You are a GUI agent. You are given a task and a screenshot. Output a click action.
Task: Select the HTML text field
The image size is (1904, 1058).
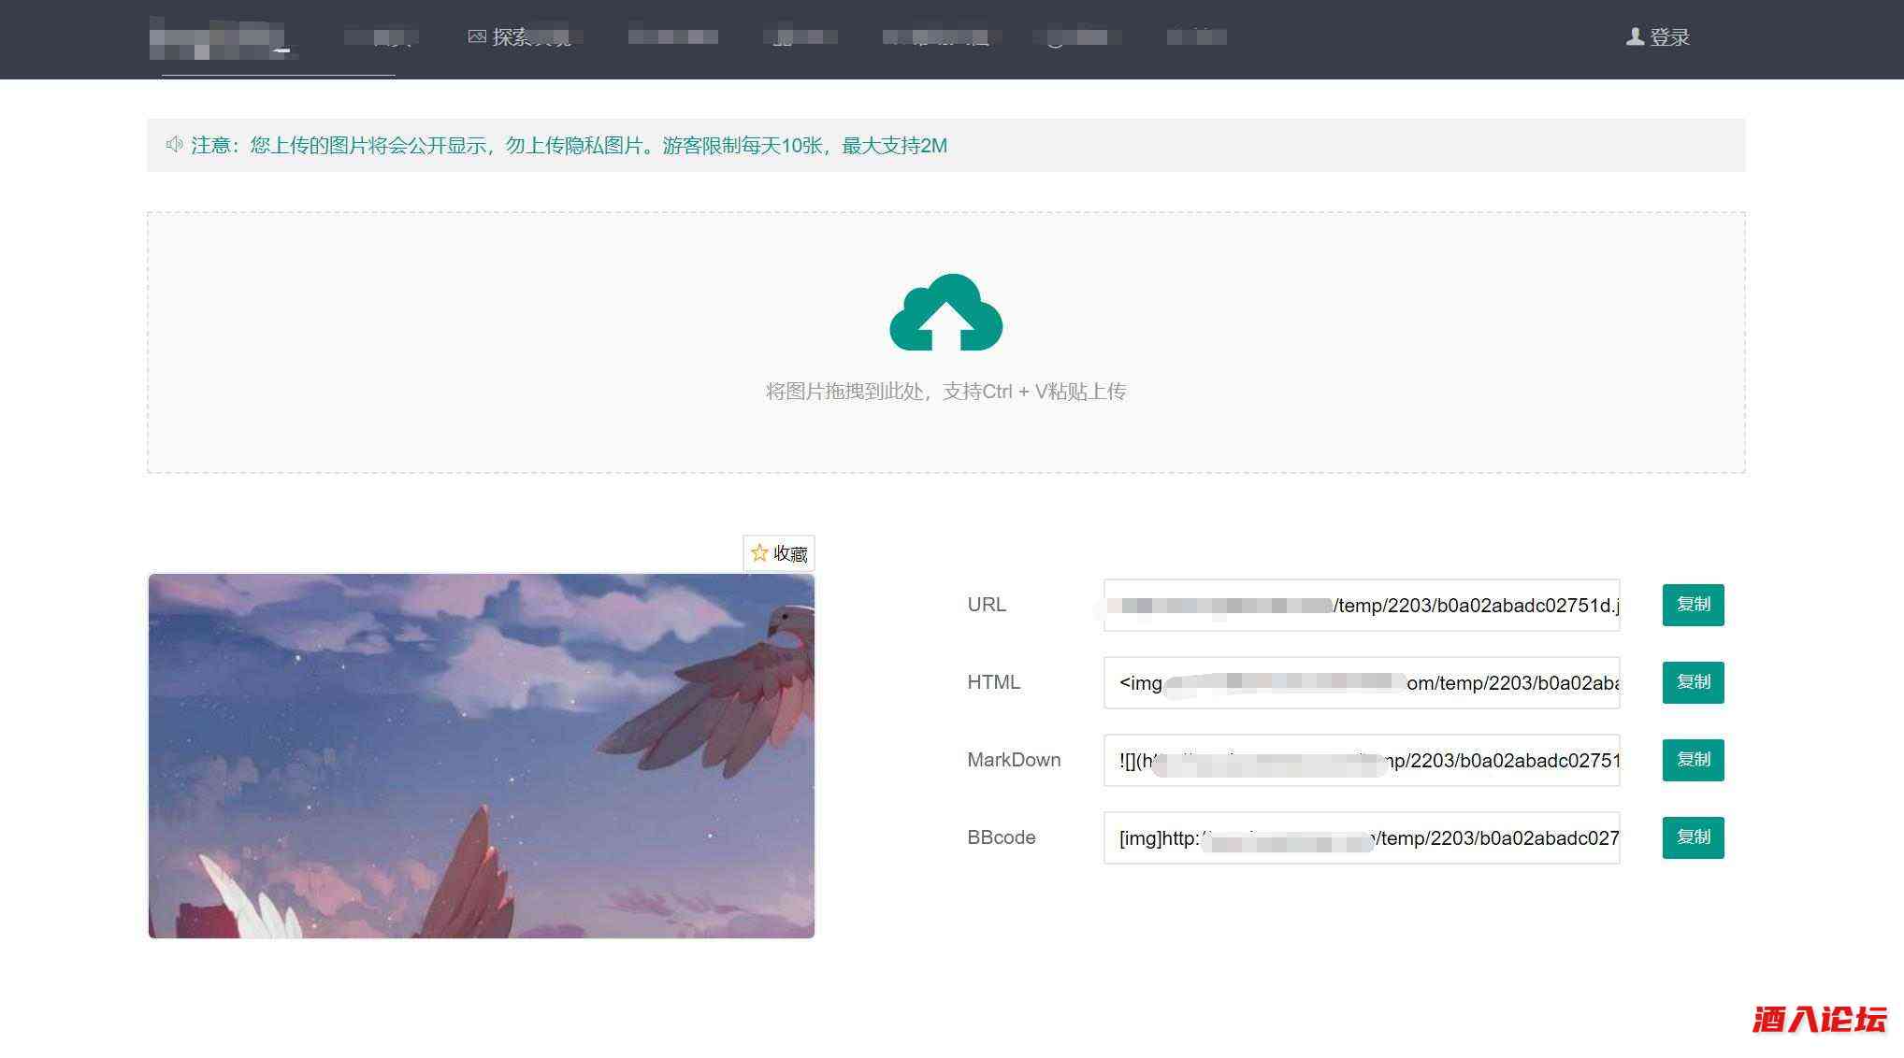pyautogui.click(x=1361, y=682)
